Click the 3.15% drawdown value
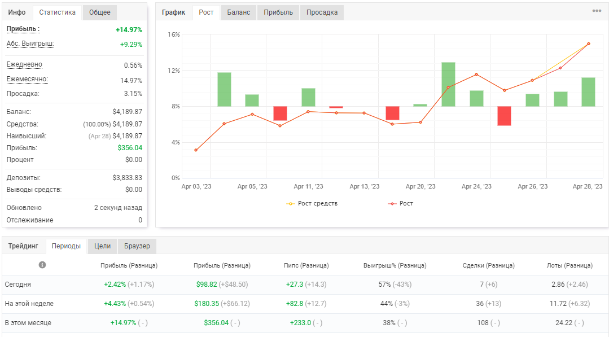Viewport: 609px width, 337px height. pos(133,94)
